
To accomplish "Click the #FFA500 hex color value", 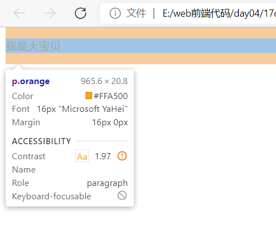I will [111, 96].
